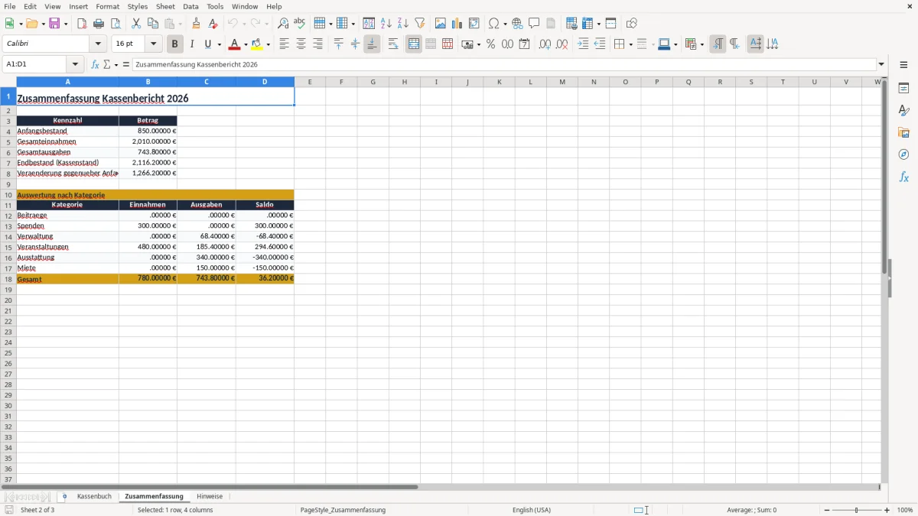Set left-to-right text direction
Screen dimensions: 918x516
[x=718, y=44]
